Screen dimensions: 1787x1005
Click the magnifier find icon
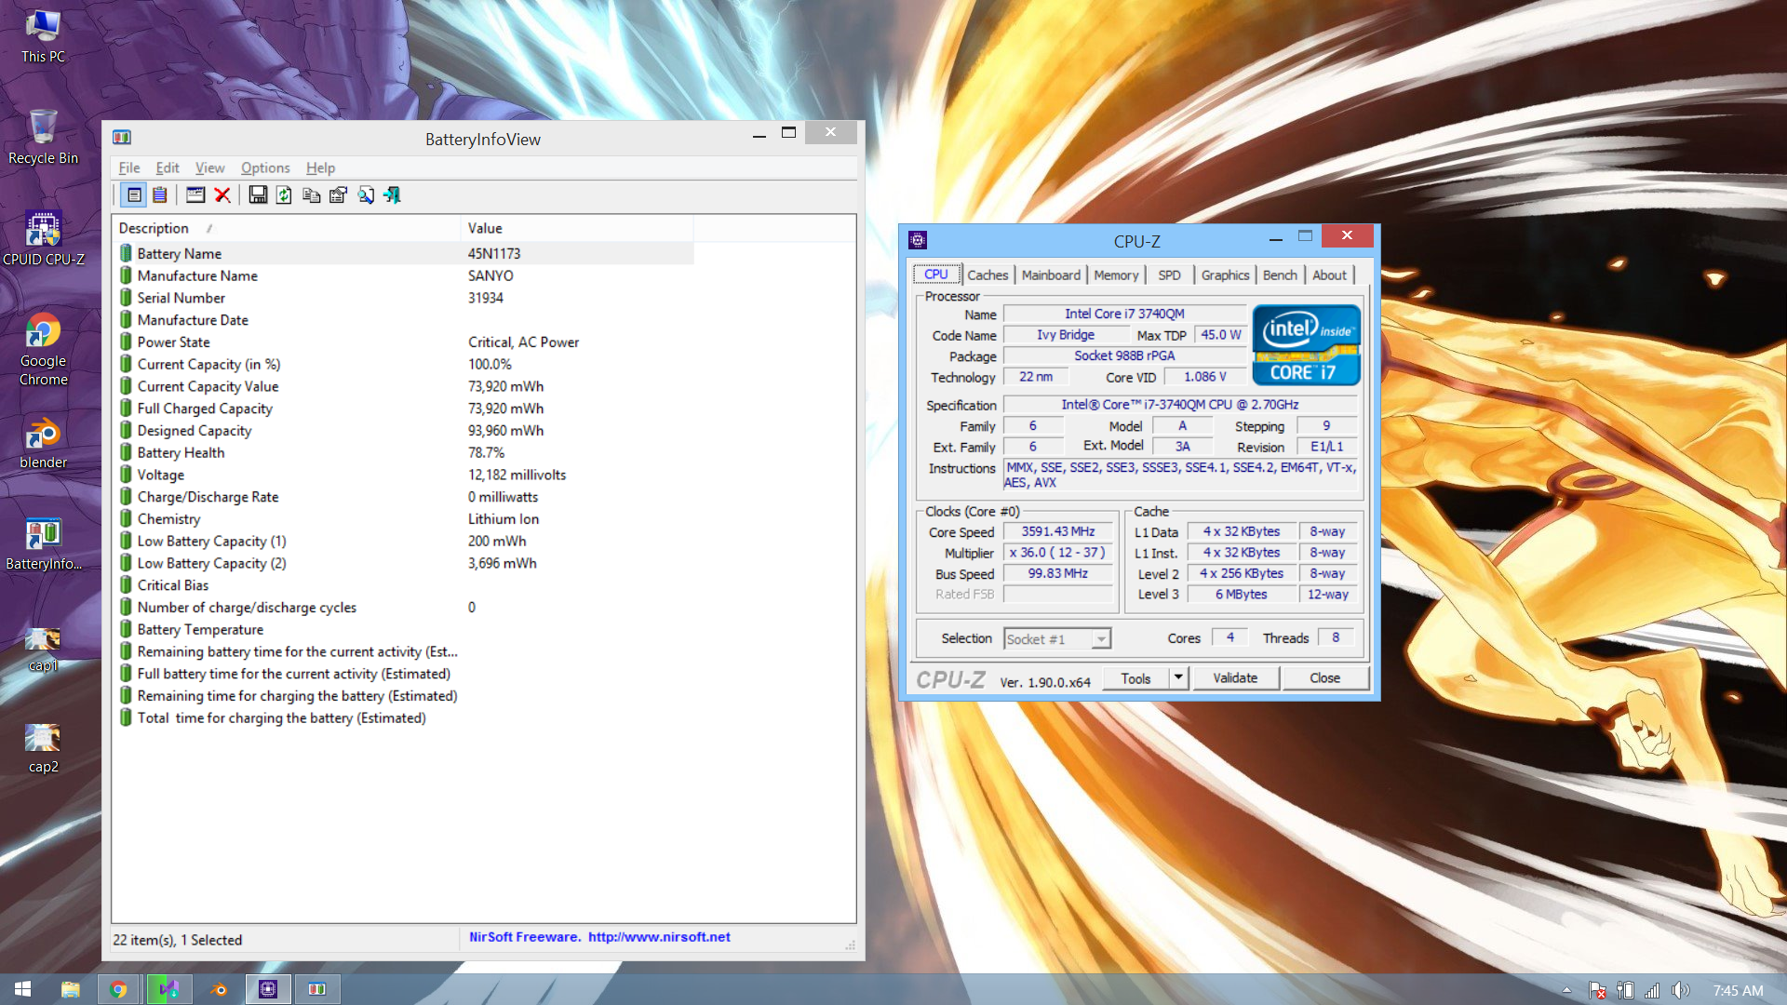pyautogui.click(x=366, y=194)
